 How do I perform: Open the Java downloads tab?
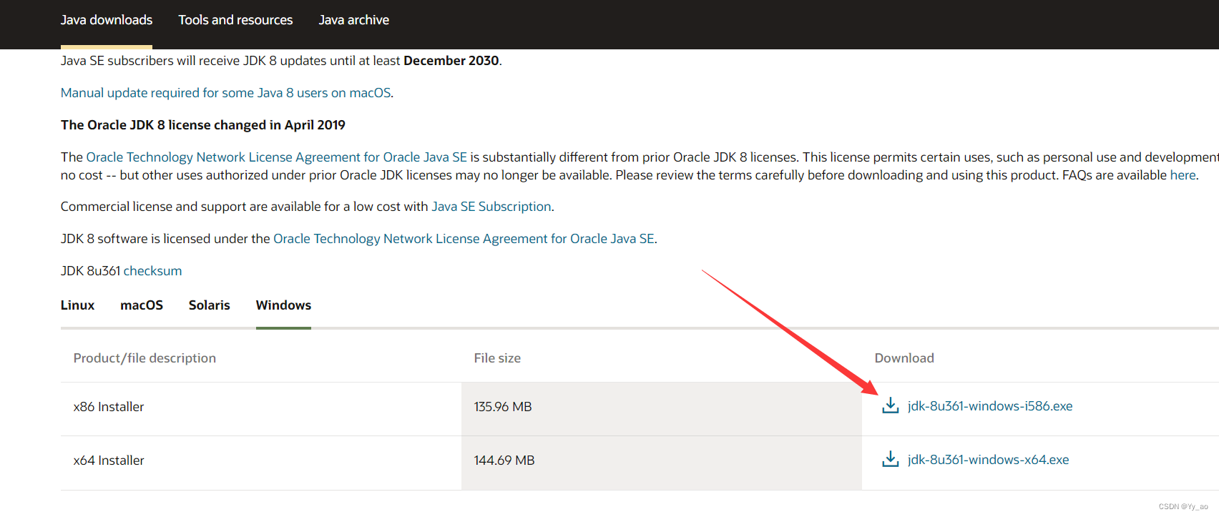pyautogui.click(x=107, y=20)
